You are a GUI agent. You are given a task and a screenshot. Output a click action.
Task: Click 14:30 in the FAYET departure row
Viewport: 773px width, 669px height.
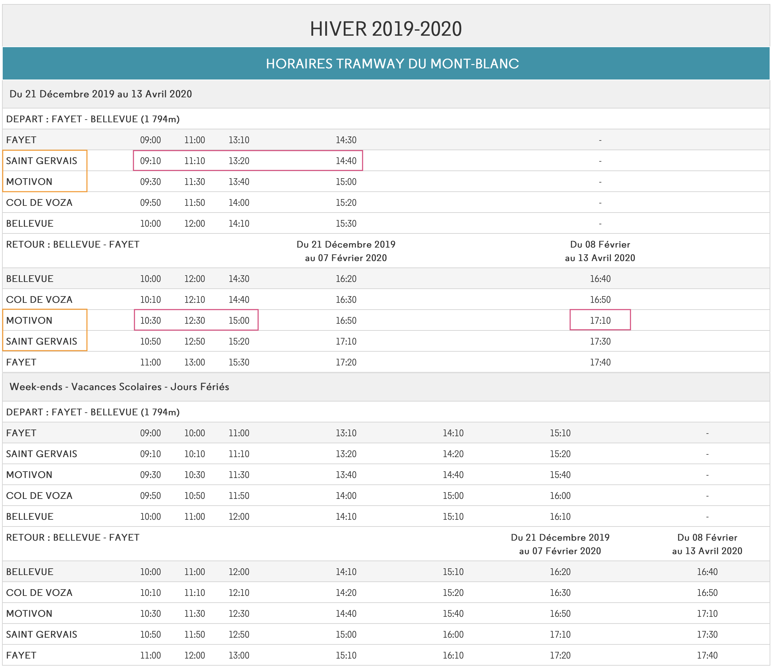point(346,140)
